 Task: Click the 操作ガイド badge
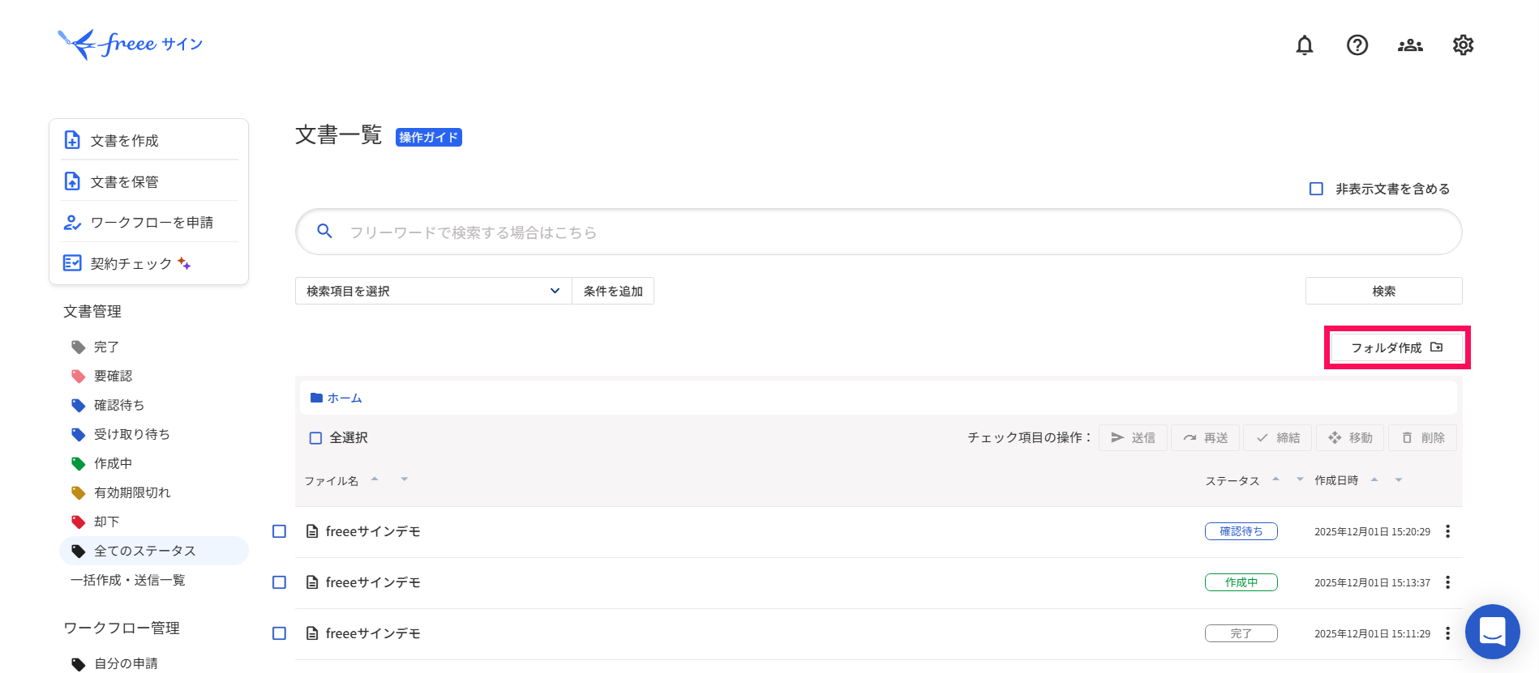coord(429,138)
